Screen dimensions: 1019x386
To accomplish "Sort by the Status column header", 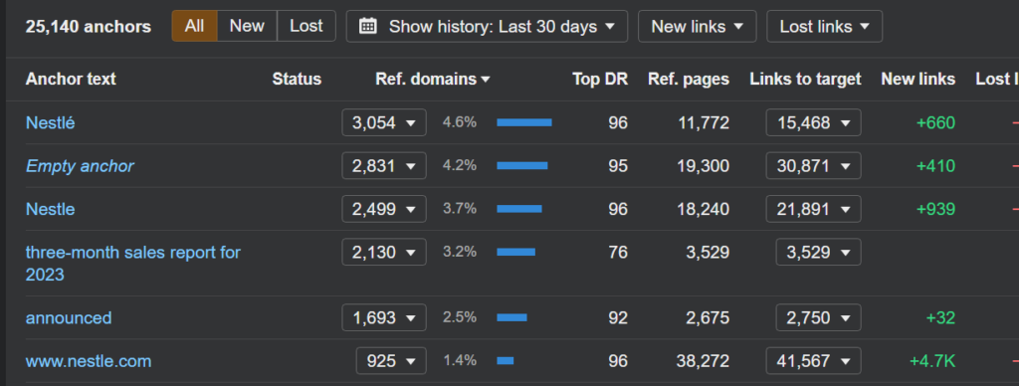I will coord(297,80).
